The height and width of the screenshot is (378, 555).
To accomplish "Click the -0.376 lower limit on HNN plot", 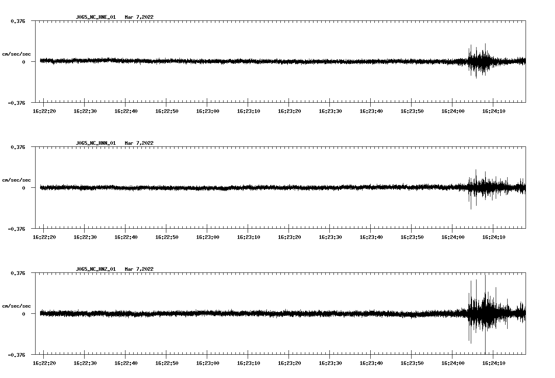I will tap(16, 229).
